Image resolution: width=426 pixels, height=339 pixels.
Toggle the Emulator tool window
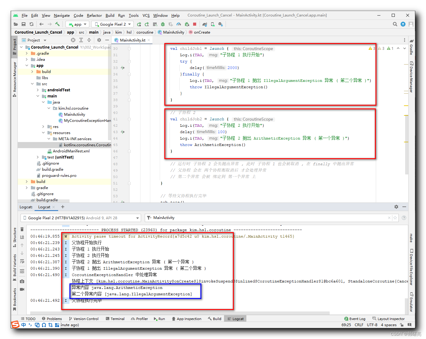tap(411, 302)
